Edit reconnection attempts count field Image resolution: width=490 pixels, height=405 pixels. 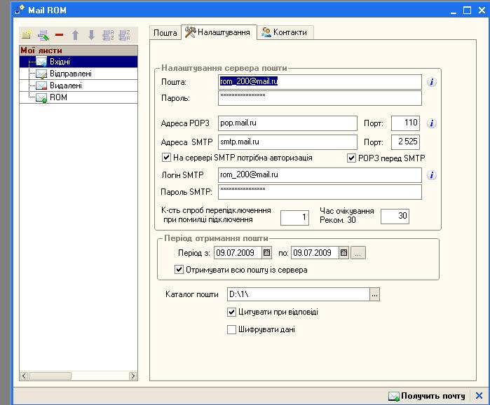coord(294,217)
